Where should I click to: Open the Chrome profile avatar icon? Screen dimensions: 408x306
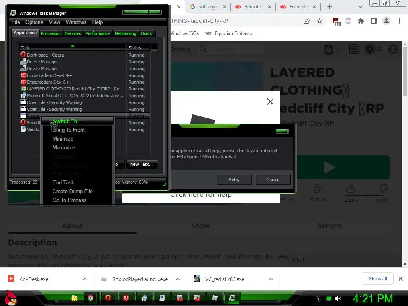(386, 21)
